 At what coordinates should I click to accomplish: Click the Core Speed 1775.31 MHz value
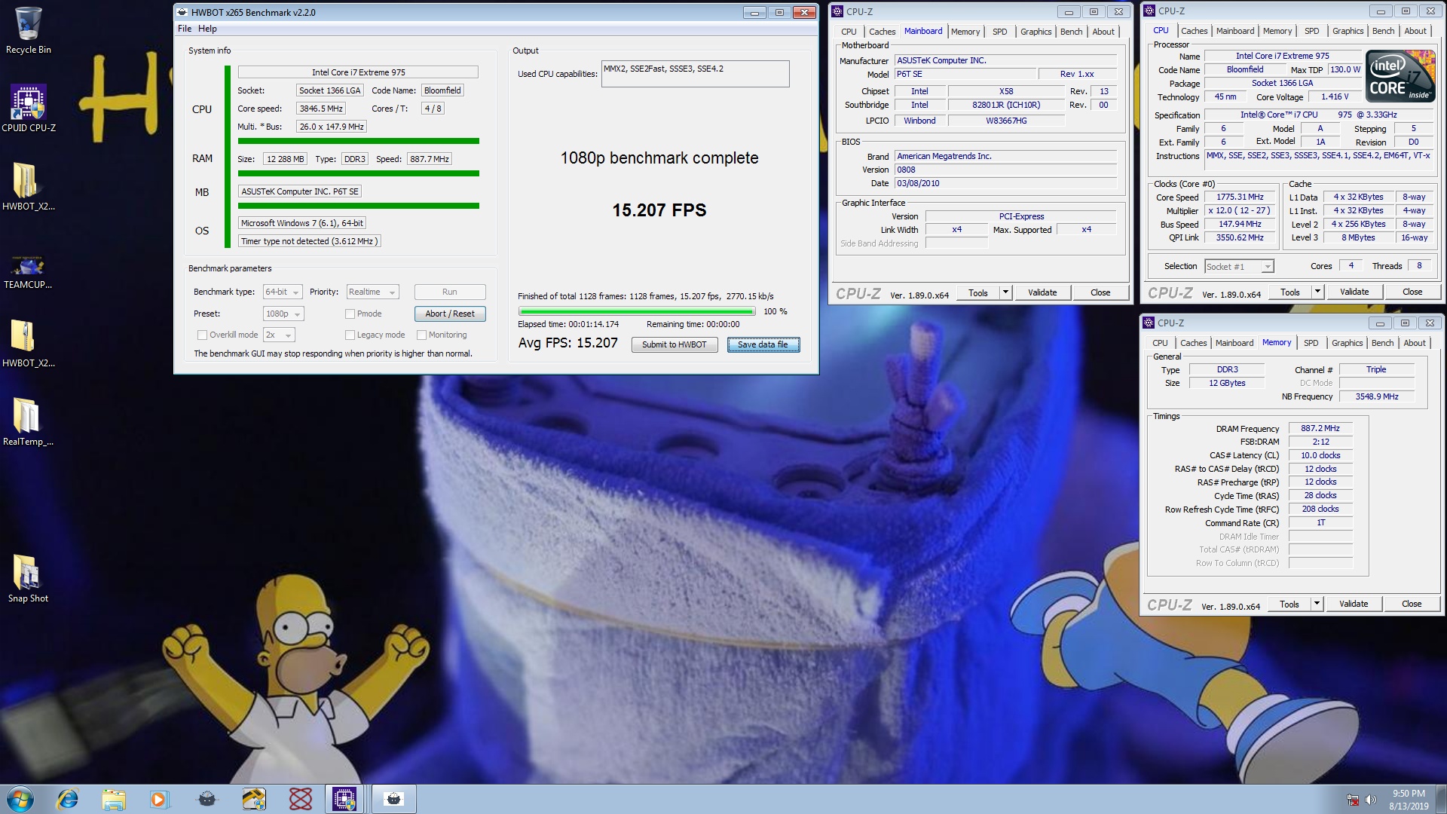point(1240,197)
